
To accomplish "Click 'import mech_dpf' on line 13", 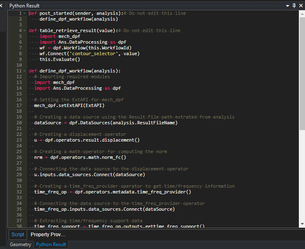I will tap(55, 82).
